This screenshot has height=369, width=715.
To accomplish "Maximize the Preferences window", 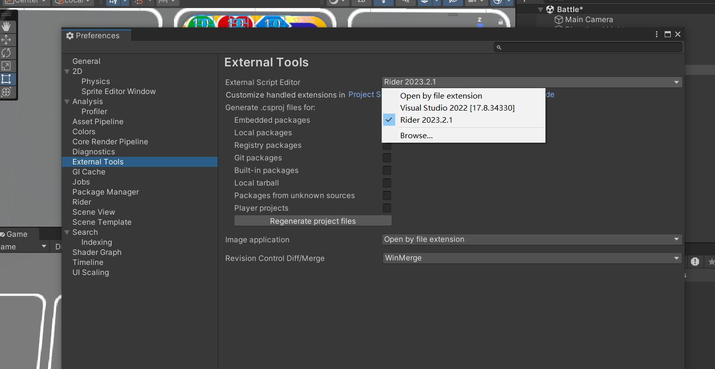I will tap(668, 34).
